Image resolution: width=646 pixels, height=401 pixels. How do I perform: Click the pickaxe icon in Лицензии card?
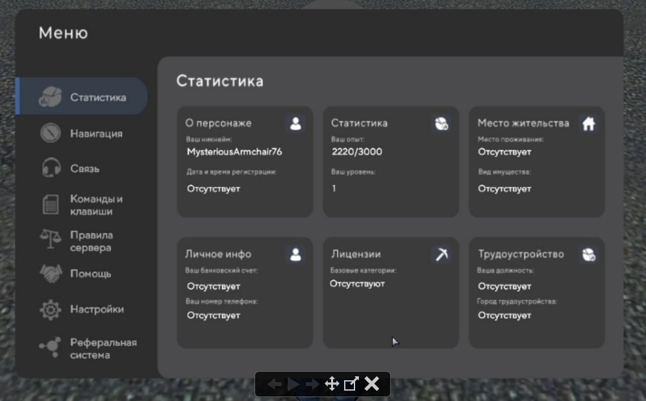coord(441,254)
